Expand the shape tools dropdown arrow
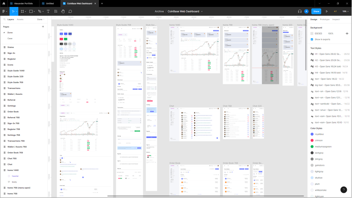The height and width of the screenshot is (198, 352). coord(34,11)
